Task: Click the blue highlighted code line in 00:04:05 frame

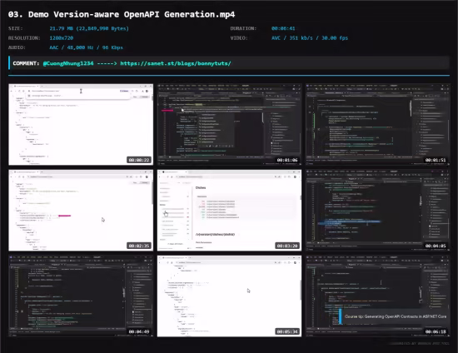Action: [349, 223]
